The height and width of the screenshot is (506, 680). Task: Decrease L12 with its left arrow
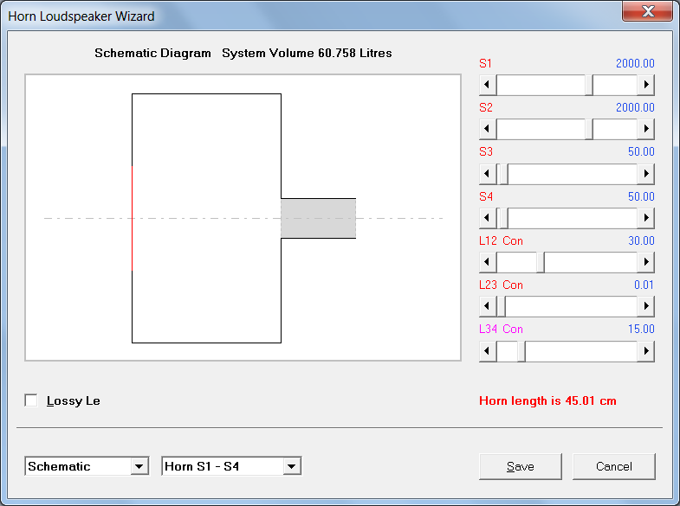pyautogui.click(x=488, y=262)
